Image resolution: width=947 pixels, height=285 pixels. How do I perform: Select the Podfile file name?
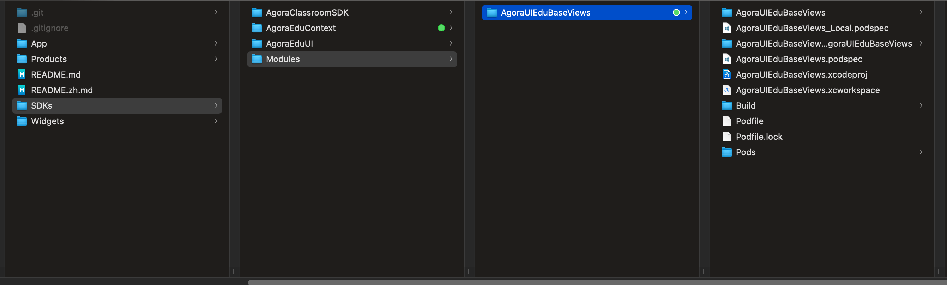[749, 121]
